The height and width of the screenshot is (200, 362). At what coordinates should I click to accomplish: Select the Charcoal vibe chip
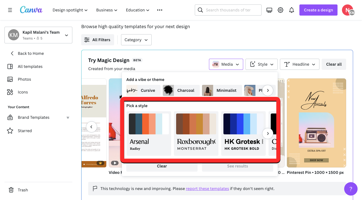pos(181,90)
